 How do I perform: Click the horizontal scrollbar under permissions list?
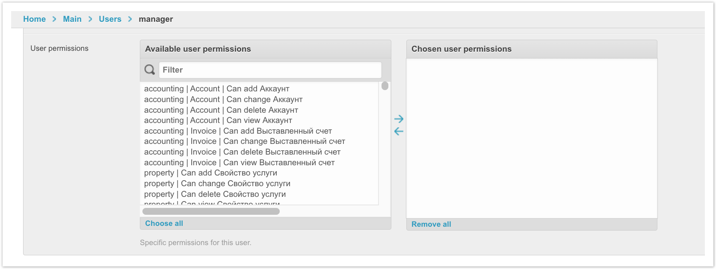coord(211,211)
